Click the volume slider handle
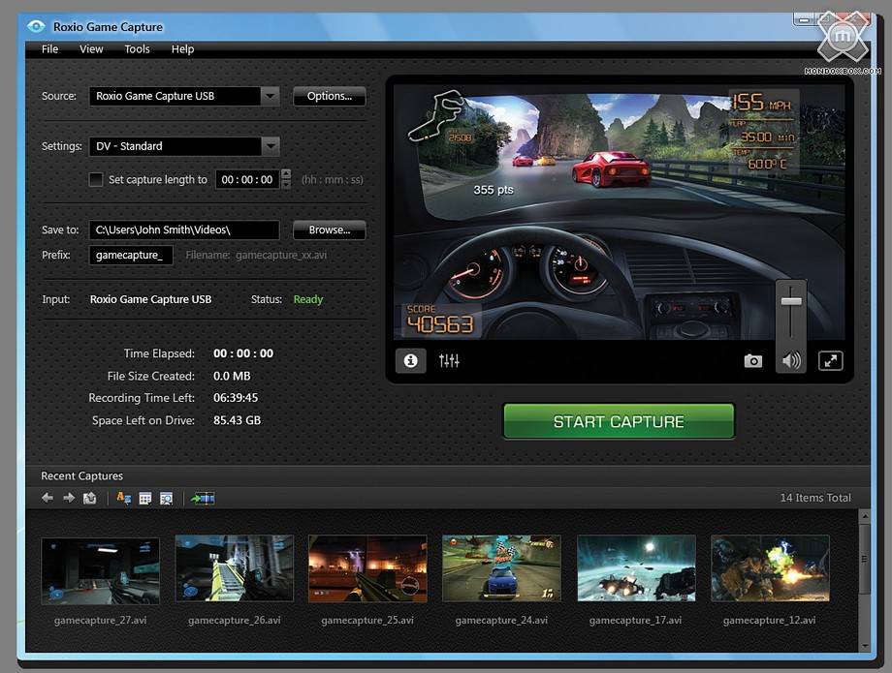 coord(792,302)
